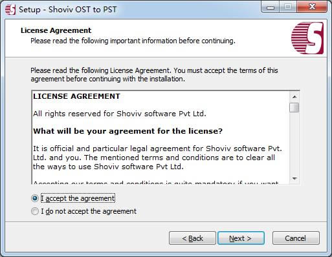
Task: Click inside the license agreement text box
Action: [160, 138]
